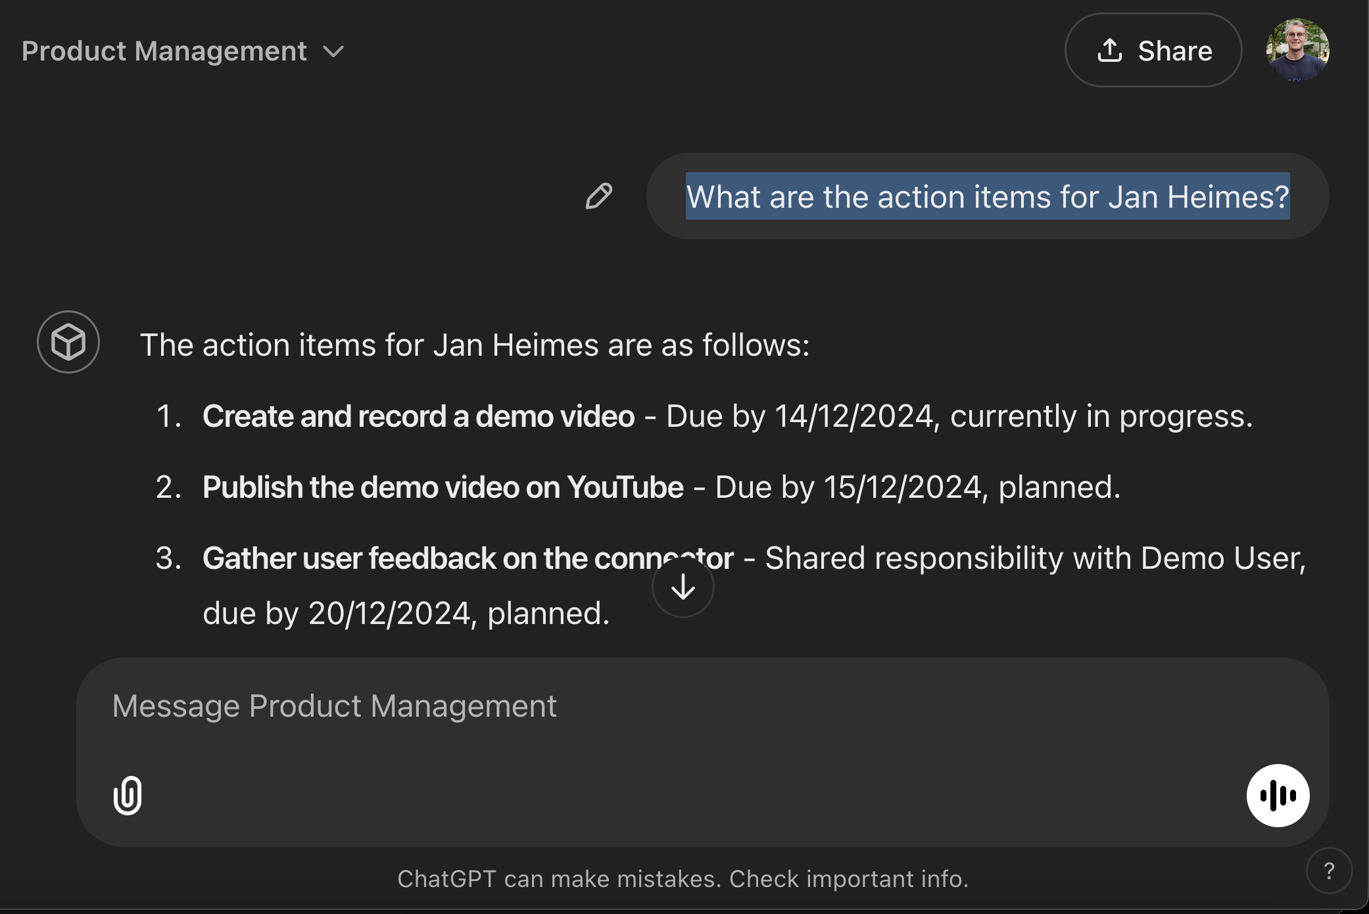Click the highlighted Jan Heimes question bubble
The width and height of the screenshot is (1369, 914).
987,197
